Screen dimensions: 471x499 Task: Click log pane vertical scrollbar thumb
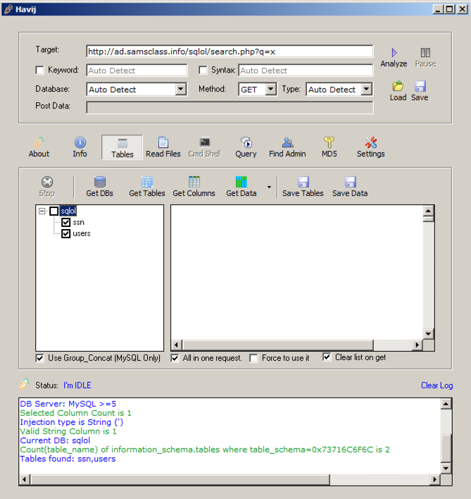(x=446, y=448)
